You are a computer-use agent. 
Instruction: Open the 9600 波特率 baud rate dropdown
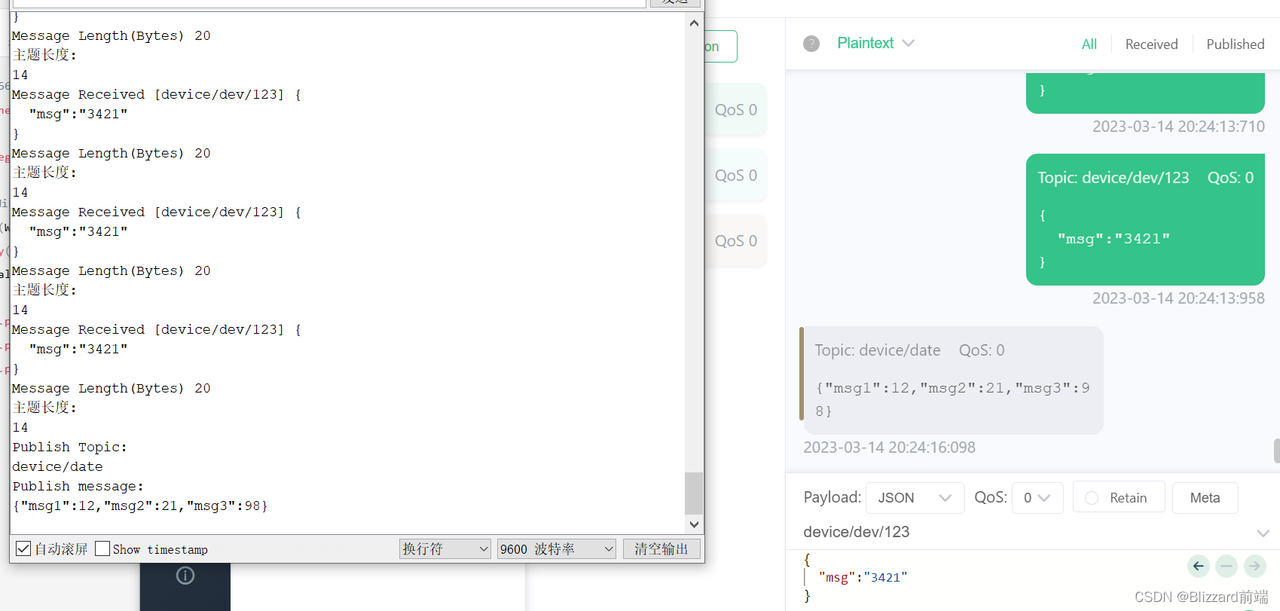pyautogui.click(x=557, y=549)
